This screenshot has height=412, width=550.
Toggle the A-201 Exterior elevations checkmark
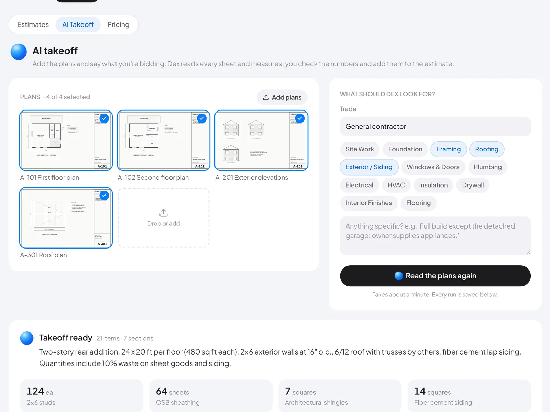300,118
